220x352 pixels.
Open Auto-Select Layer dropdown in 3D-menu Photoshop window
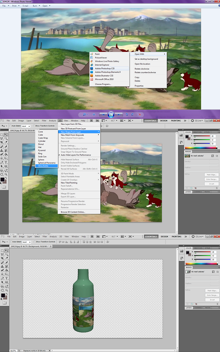click(26, 126)
